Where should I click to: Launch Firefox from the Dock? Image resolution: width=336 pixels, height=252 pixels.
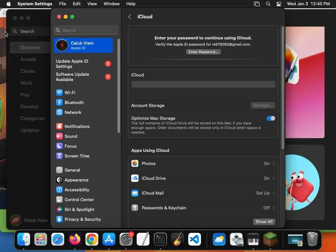(75, 239)
